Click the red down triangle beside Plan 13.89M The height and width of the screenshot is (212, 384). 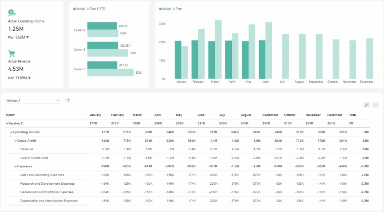29,78
